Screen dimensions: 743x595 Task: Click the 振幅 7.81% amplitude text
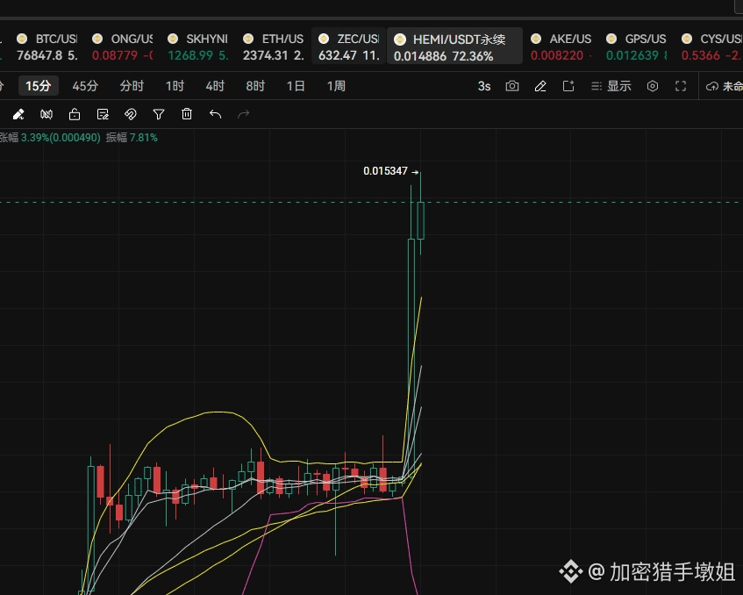pos(132,138)
